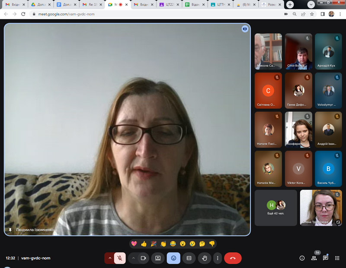This screenshot has height=268, width=346.
Task: Open a new browser tab
Action: [x=290, y=5]
